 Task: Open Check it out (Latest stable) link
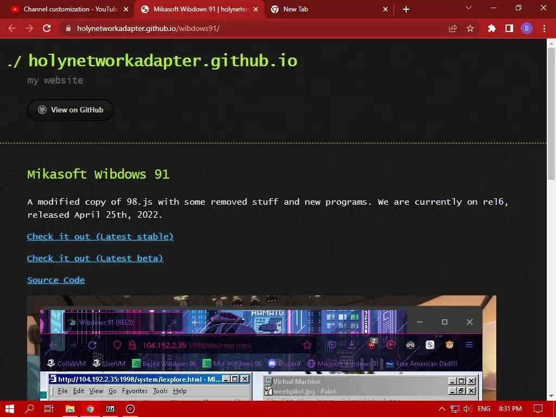100,237
